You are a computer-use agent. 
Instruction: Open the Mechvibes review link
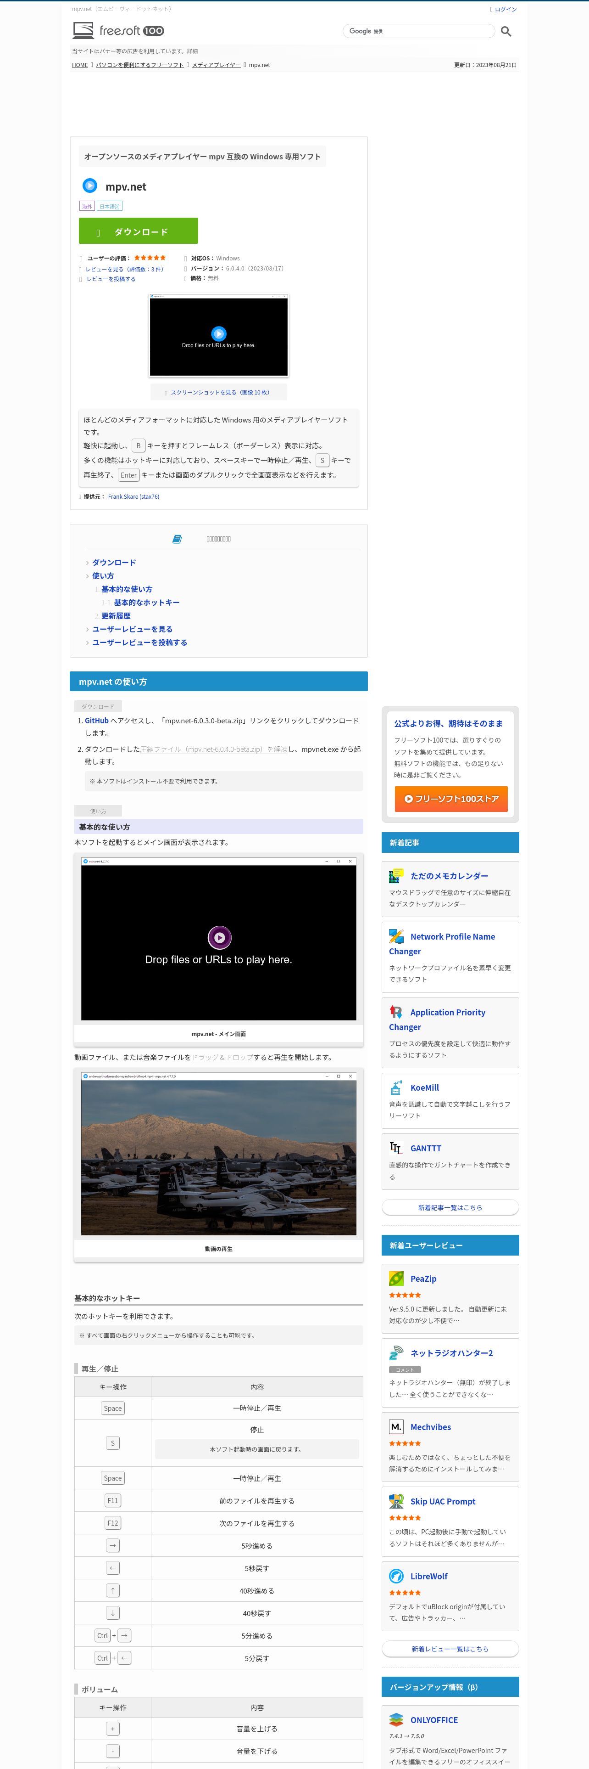431,1427
